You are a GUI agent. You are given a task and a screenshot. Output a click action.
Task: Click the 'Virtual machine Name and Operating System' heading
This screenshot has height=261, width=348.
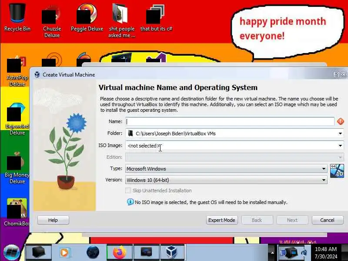178,87
